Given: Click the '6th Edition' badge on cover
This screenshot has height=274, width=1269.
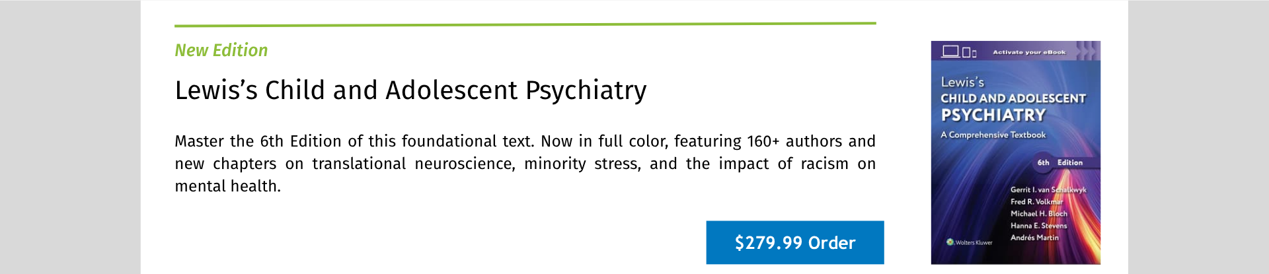Looking at the screenshot, I should pos(1059,162).
